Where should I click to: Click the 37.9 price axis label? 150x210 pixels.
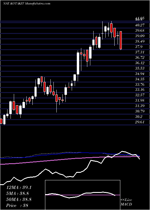click(x=139, y=46)
